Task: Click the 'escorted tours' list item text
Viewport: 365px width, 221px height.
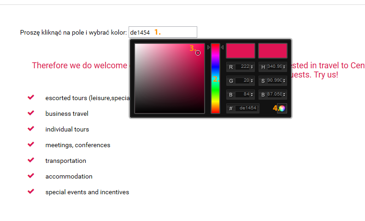Action: (x=88, y=98)
